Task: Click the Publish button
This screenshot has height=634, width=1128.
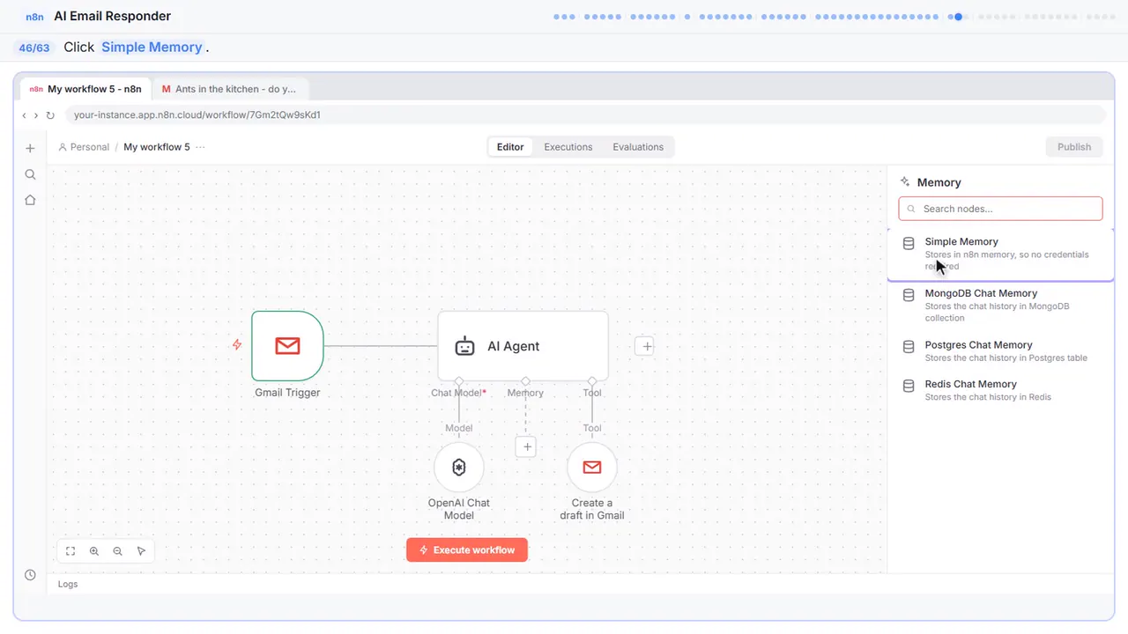Action: (x=1074, y=147)
